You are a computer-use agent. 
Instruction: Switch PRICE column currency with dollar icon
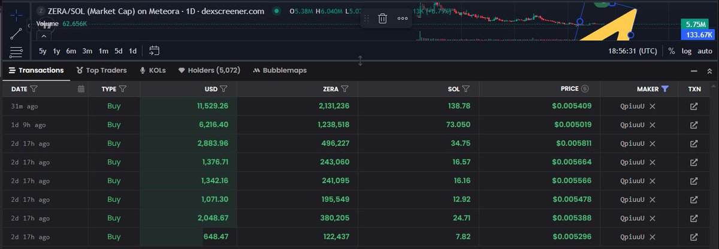tap(585, 89)
